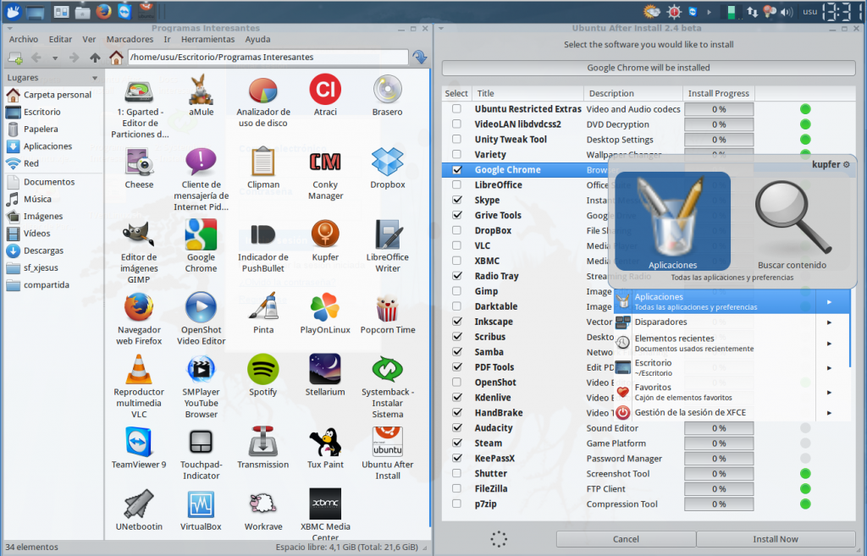Select the Firefox web browser file icon
867x556 pixels.
click(x=139, y=306)
